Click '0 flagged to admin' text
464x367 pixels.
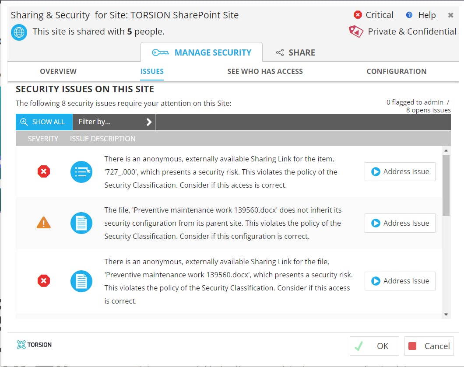pos(415,102)
